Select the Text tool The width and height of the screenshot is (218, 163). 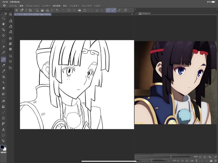coord(4,129)
